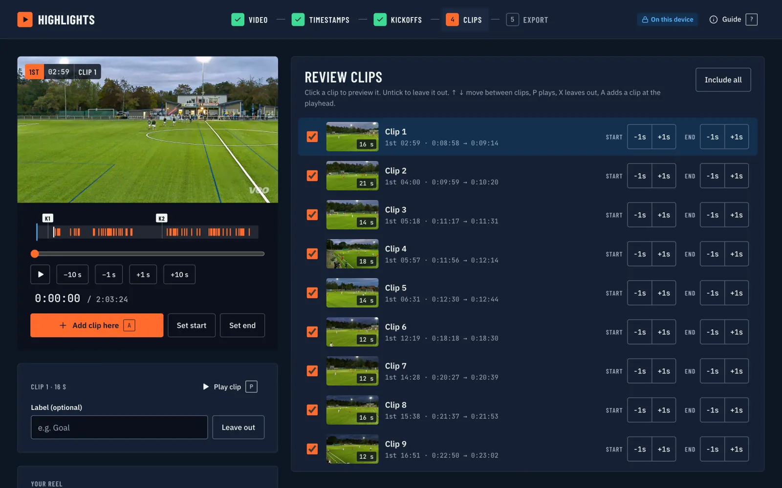Image resolution: width=782 pixels, height=488 pixels.
Task: Play clip from the clip panel
Action: pos(230,386)
